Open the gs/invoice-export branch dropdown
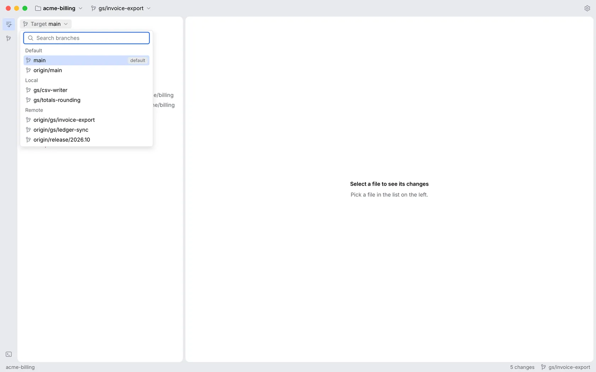596x372 pixels. [x=121, y=8]
